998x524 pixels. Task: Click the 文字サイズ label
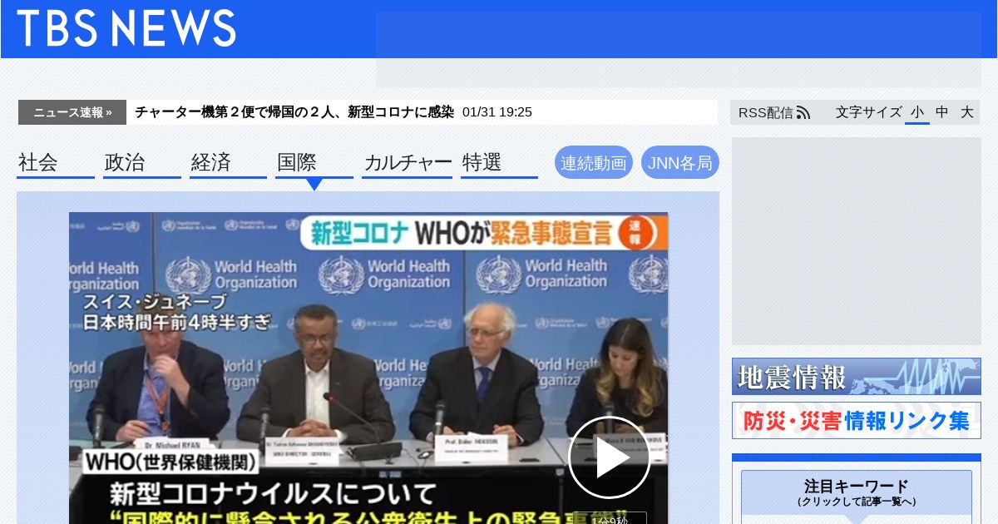(868, 112)
